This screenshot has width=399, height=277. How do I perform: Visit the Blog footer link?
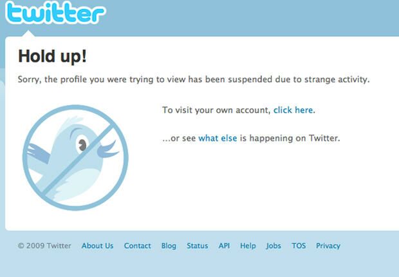(169, 245)
